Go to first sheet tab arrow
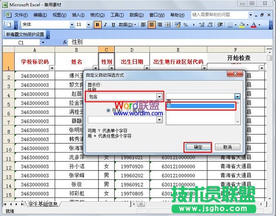The image size is (276, 216). [x=5, y=204]
